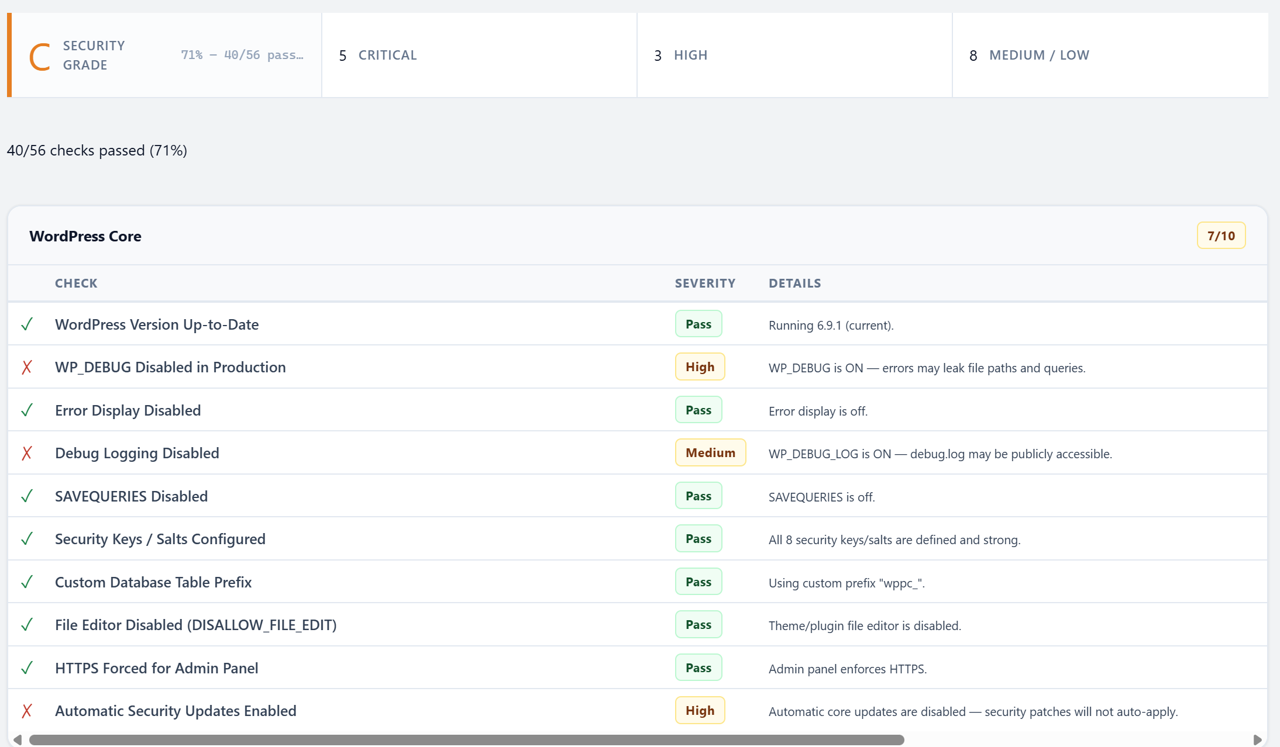
Task: Click the 40/56 checks passed link
Action: tap(97, 150)
